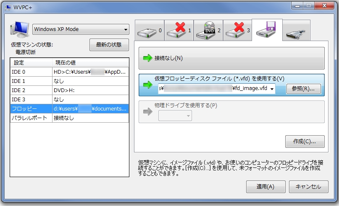This screenshot has height=206, width=339.
Task: Choose the 接続なし(N) option
Action: 231,58
